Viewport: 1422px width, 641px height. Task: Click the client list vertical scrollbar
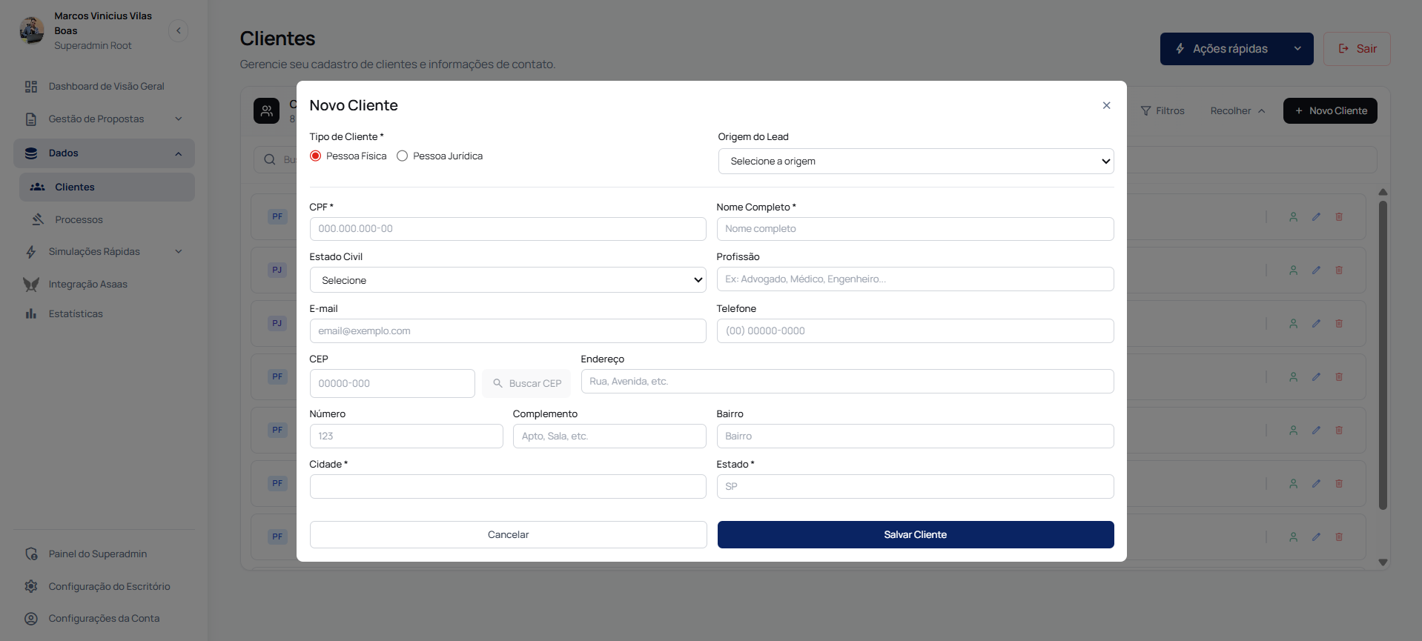[x=1383, y=356]
